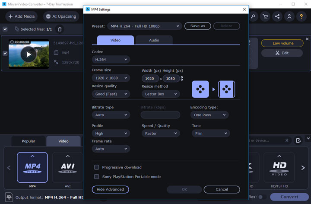This screenshot has width=311, height=204.
Task: Open the device detection search icon
Action: (298, 140)
